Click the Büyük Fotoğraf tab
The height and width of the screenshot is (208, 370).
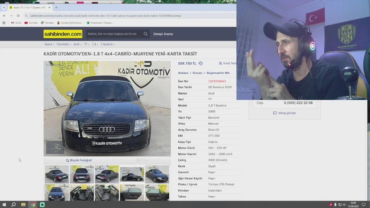[79, 160]
